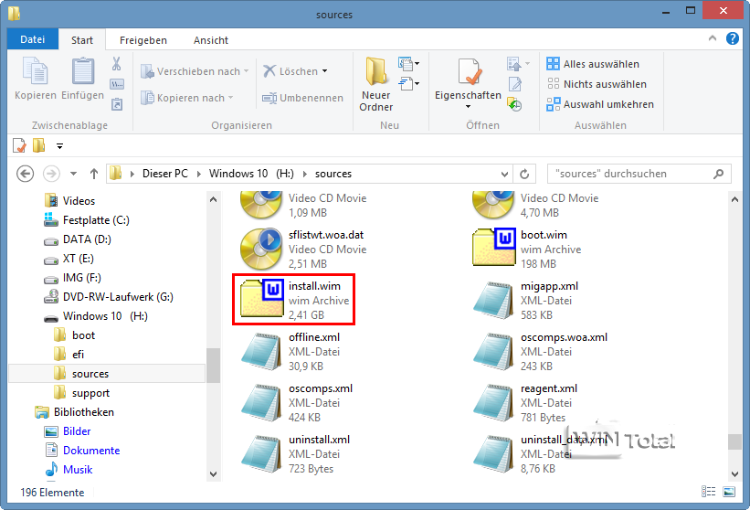Open recent locations dropdown beside forward arrow
This screenshot has width=750, height=510.
73,174
